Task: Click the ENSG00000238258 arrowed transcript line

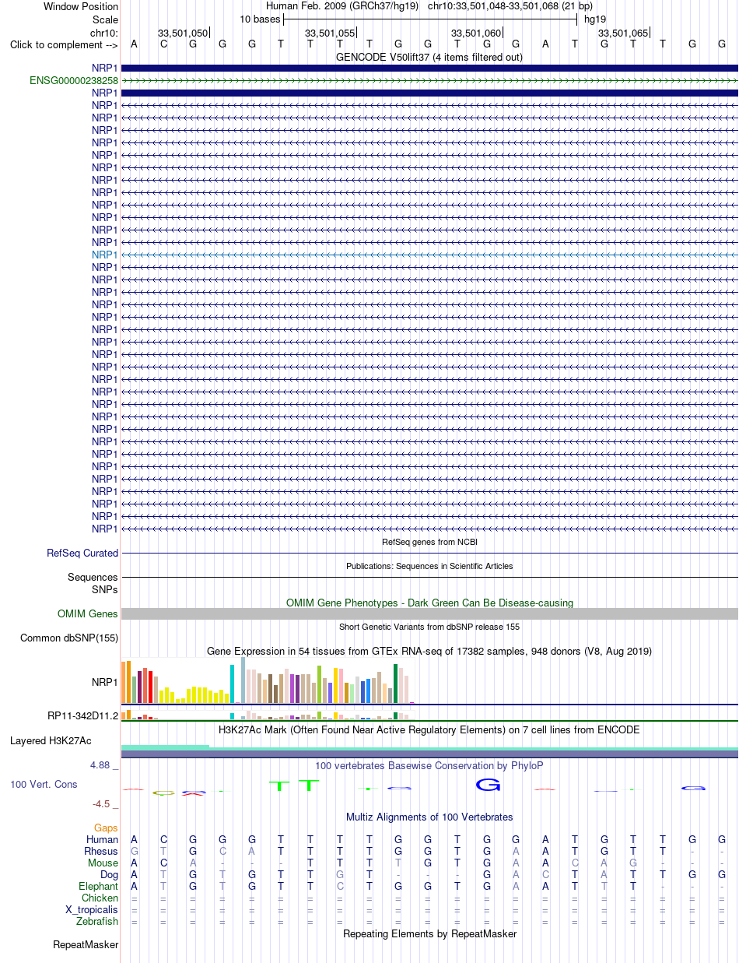Action: click(429, 80)
